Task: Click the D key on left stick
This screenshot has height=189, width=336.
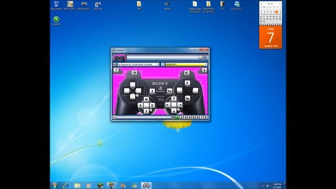Action: click(x=152, y=105)
